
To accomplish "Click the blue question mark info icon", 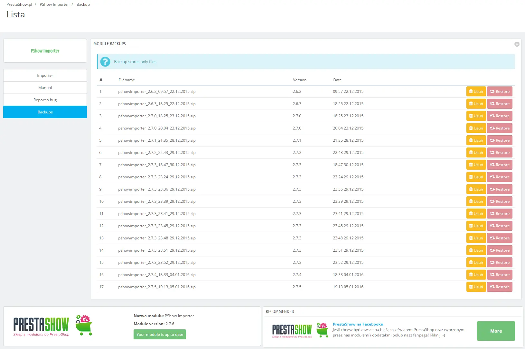I will click(105, 62).
